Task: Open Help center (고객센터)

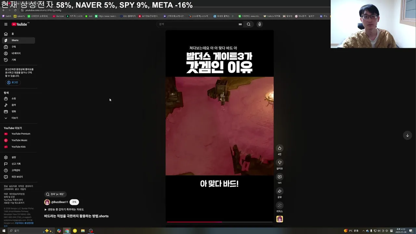Action: (19, 170)
